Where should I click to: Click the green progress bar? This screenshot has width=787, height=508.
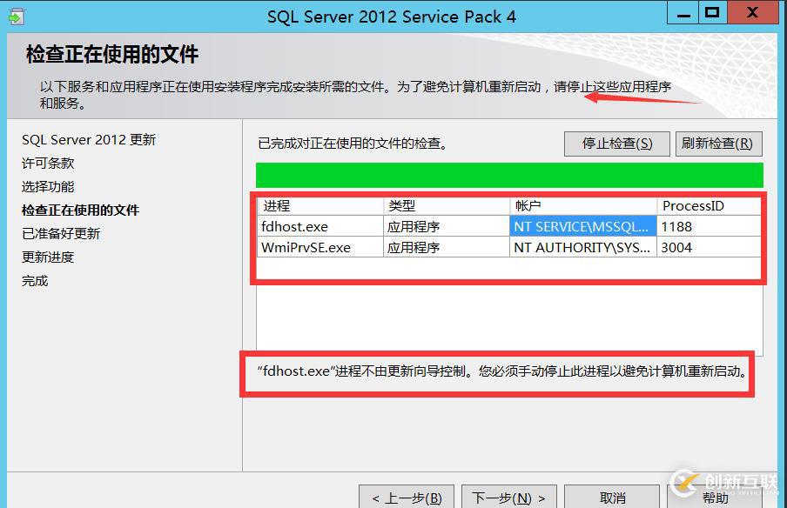click(x=508, y=174)
